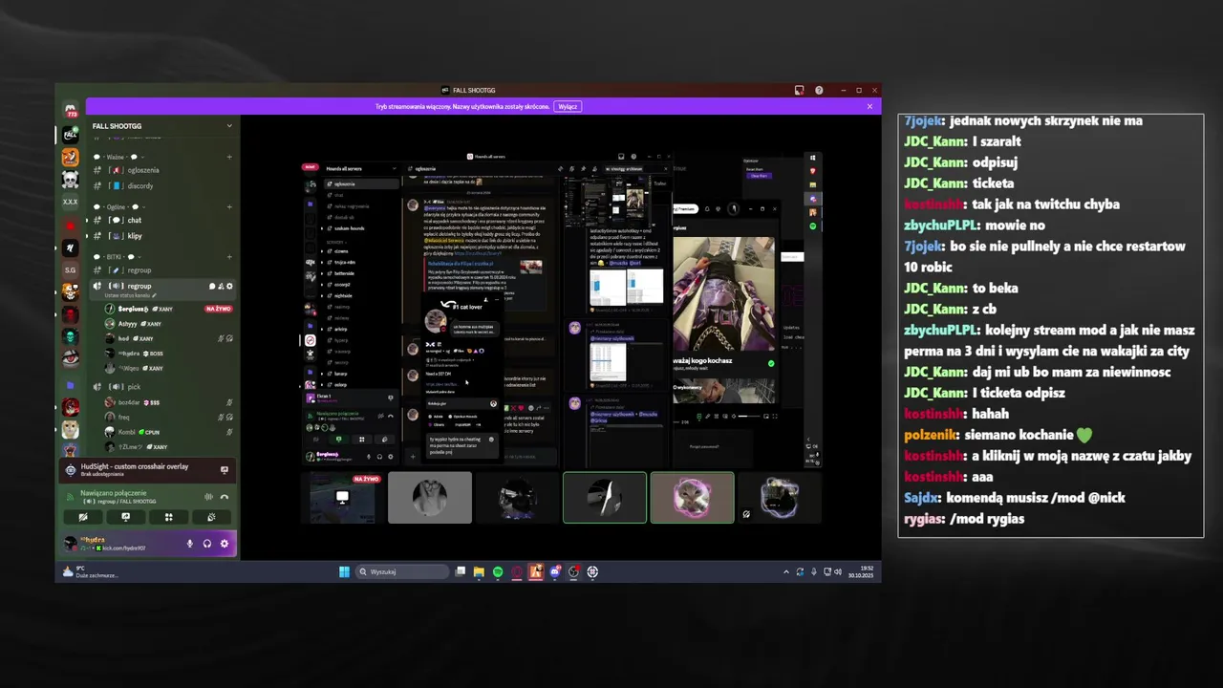The height and width of the screenshot is (688, 1223).
Task: Open chat for regroup voice channel
Action: pyautogui.click(x=212, y=286)
